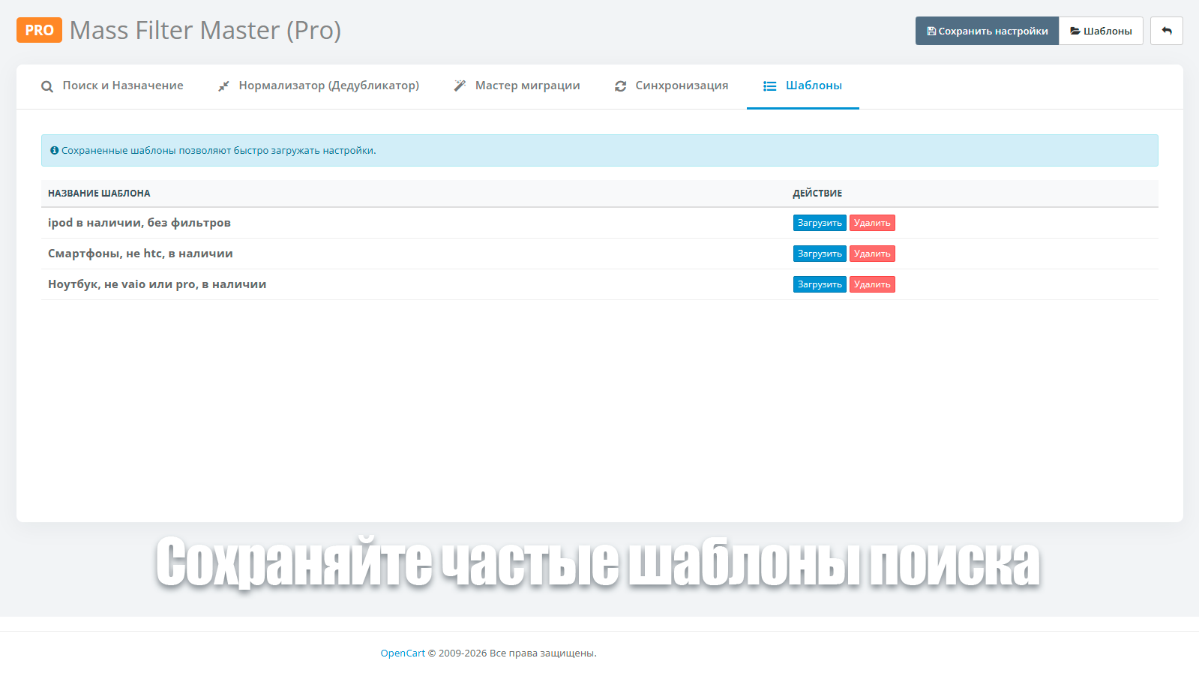Click the magic wand migration icon
Viewport: 1199px width, 676px height.
coord(460,86)
